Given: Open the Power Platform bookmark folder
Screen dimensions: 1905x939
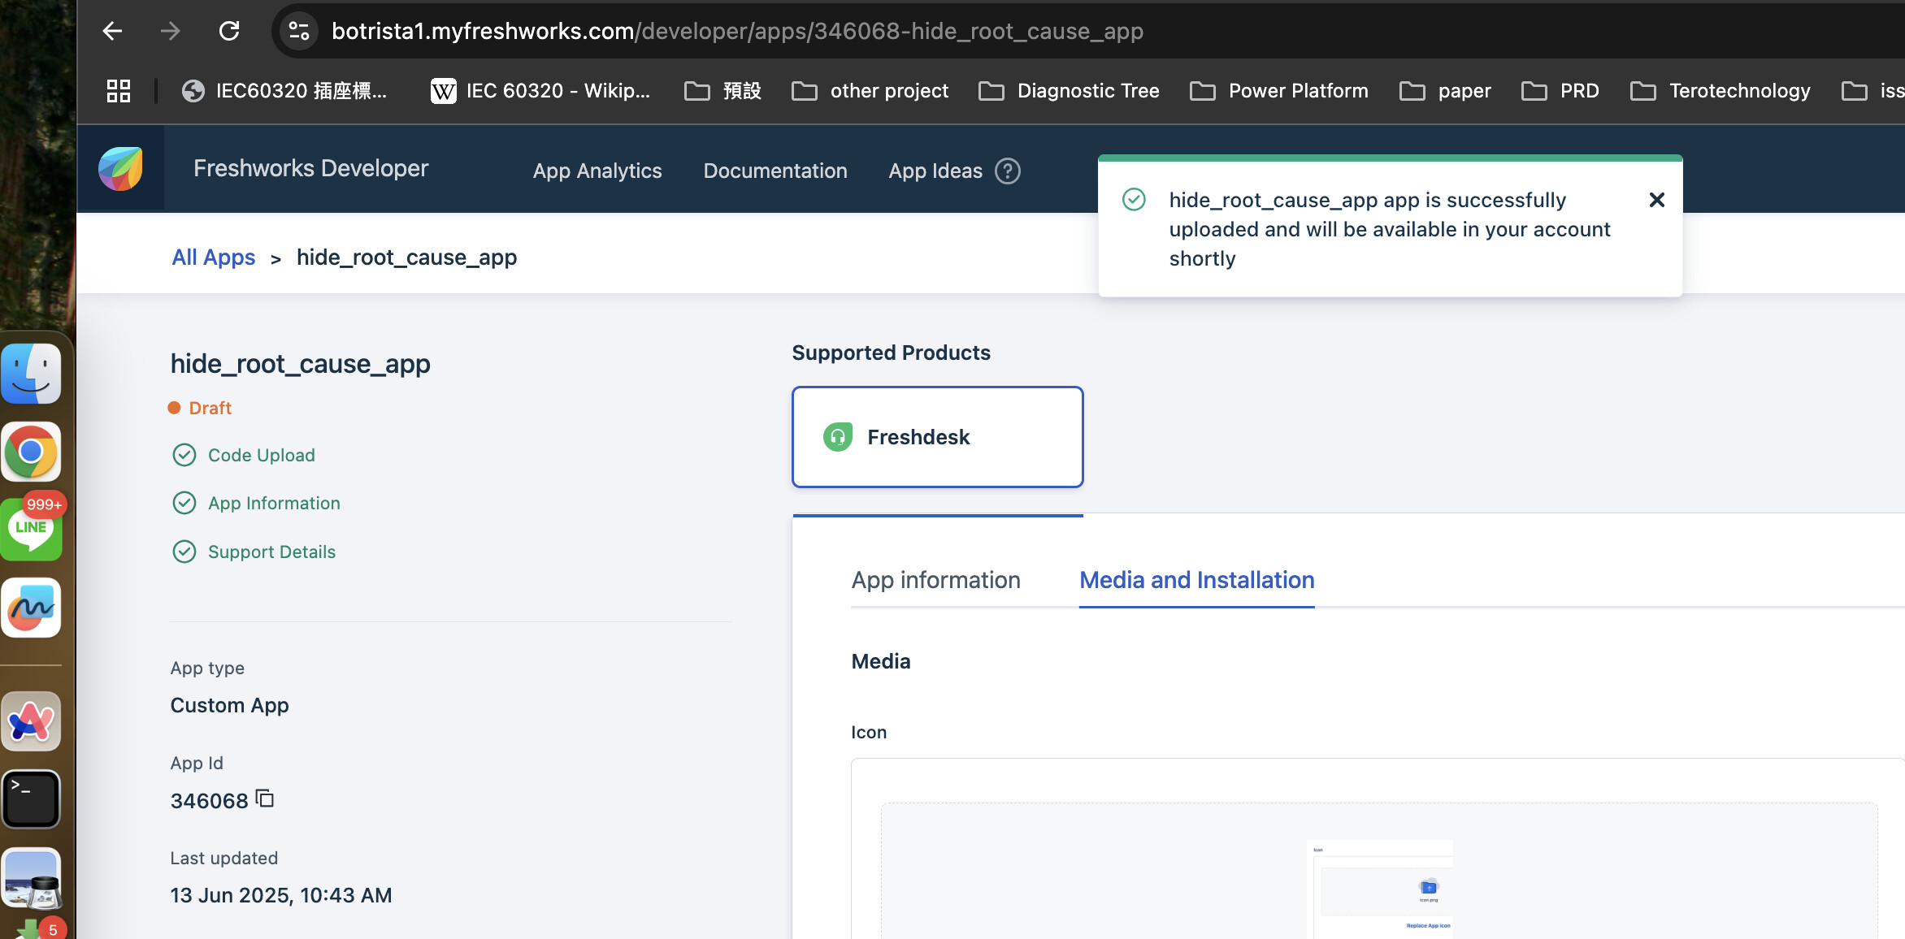Looking at the screenshot, I should point(1278,90).
